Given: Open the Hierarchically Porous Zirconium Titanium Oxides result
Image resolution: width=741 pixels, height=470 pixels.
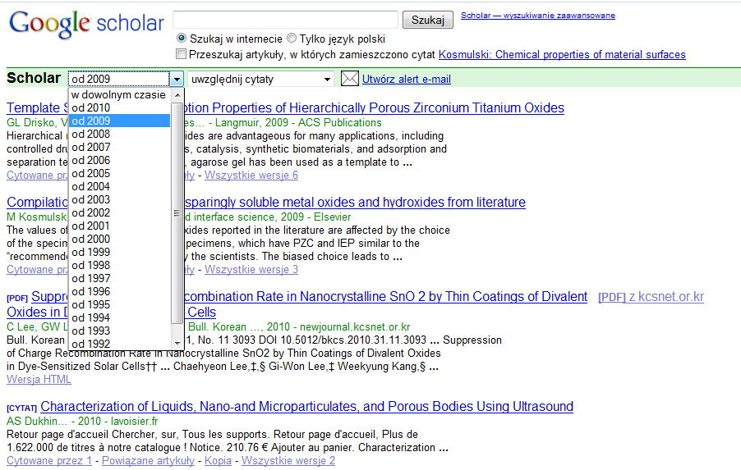Looking at the screenshot, I should tap(374, 108).
